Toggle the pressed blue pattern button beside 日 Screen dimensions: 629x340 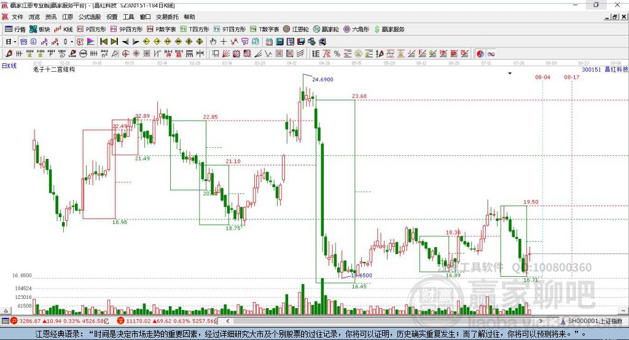pyautogui.click(x=23, y=42)
